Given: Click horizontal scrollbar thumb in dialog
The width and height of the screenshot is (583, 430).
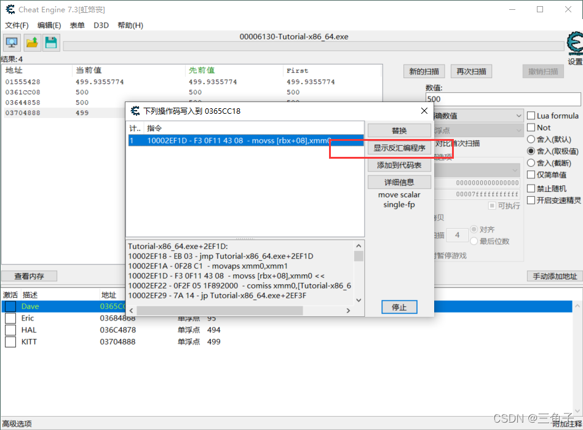Looking at the screenshot, I should (x=220, y=311).
